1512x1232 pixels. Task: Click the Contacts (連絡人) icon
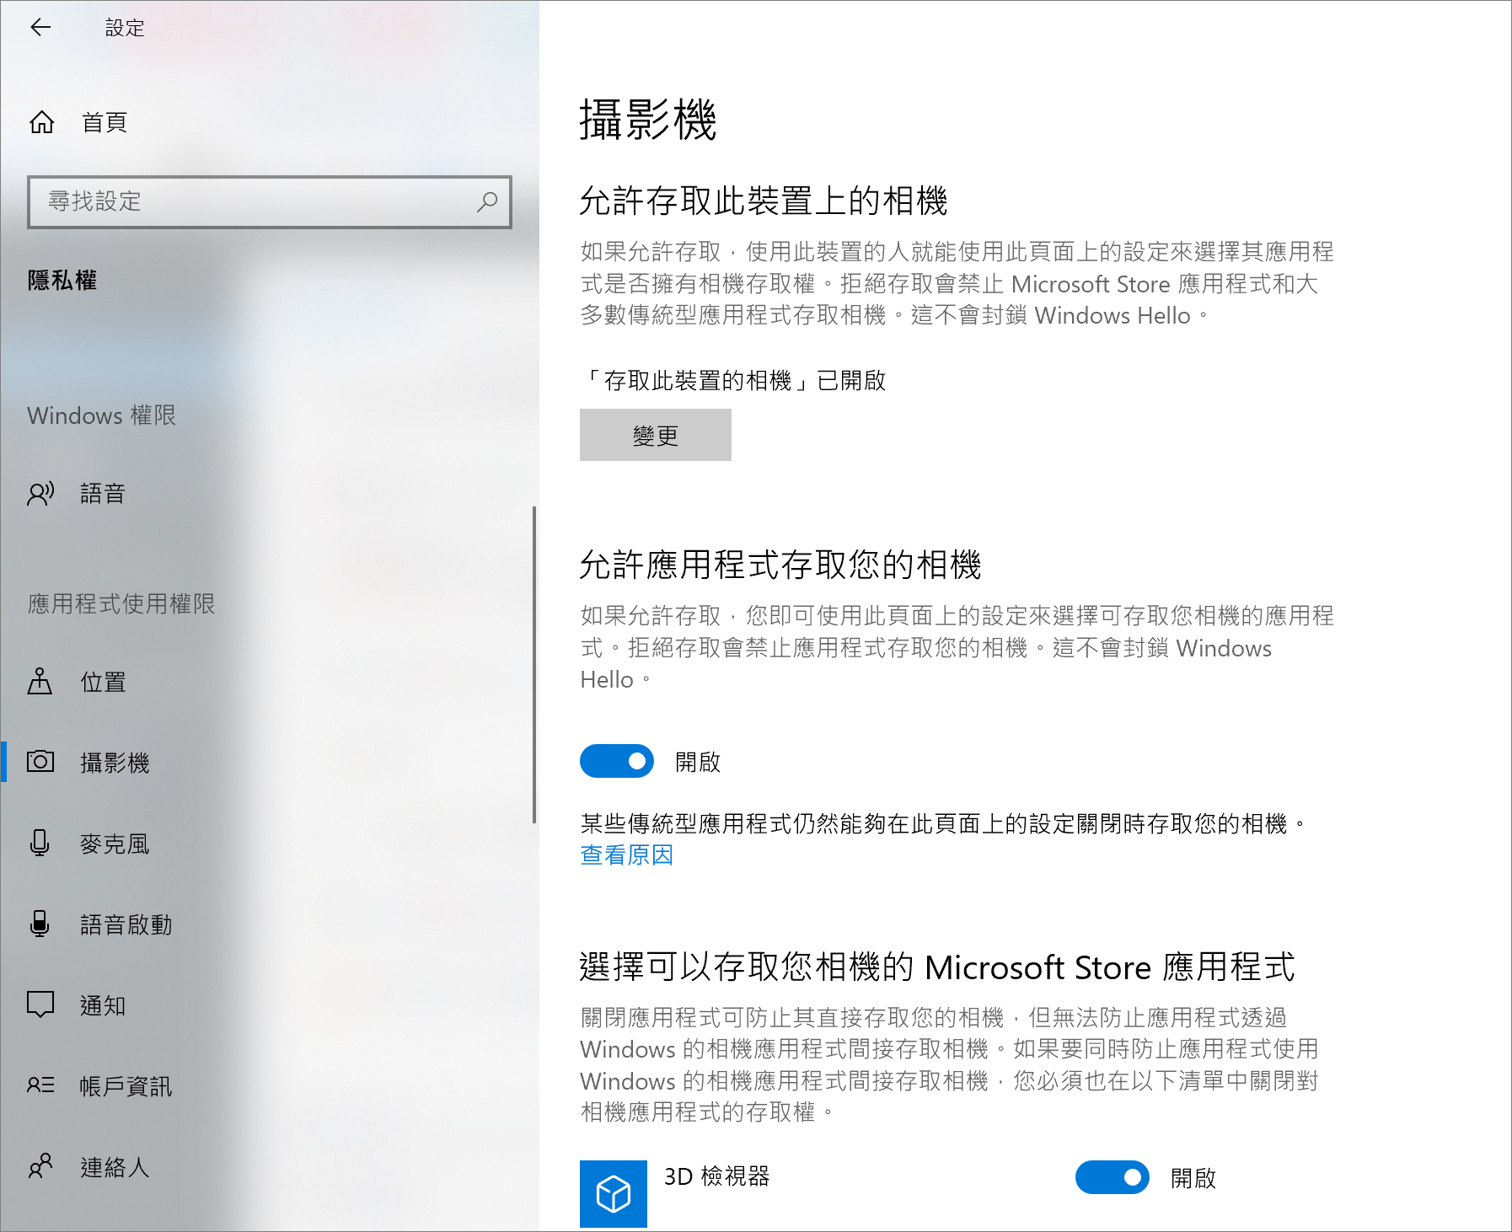pos(40,1166)
